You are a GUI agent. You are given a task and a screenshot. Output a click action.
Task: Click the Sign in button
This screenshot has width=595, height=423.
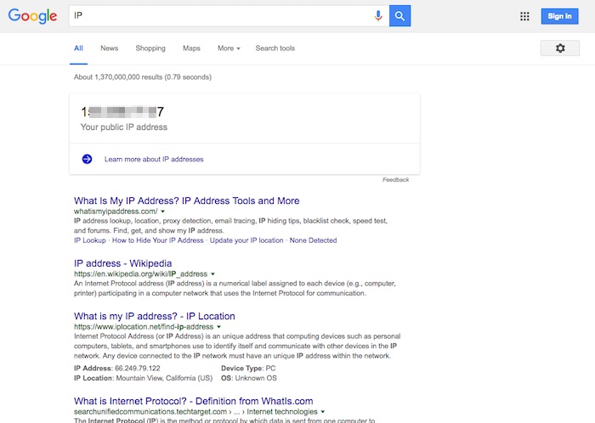559,16
